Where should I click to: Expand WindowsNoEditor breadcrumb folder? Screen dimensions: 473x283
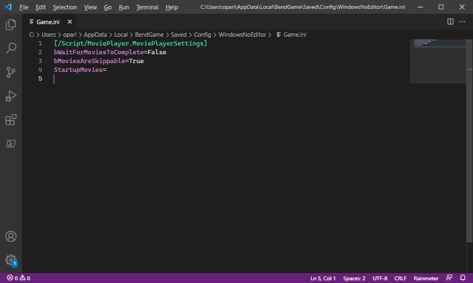(x=242, y=35)
